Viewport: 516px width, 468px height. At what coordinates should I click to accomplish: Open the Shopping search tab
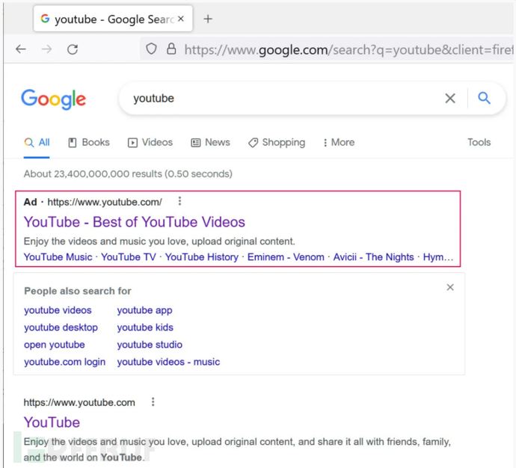coord(277,142)
